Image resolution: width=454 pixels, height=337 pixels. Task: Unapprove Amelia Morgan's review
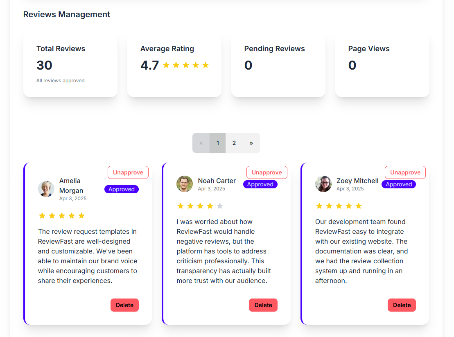click(x=128, y=172)
